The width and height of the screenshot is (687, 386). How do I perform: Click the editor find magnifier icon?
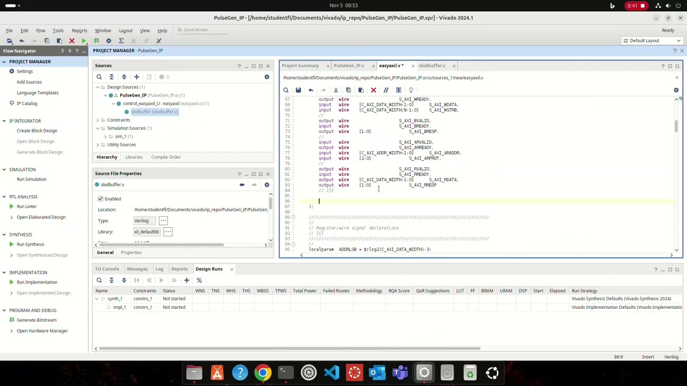[x=286, y=90]
